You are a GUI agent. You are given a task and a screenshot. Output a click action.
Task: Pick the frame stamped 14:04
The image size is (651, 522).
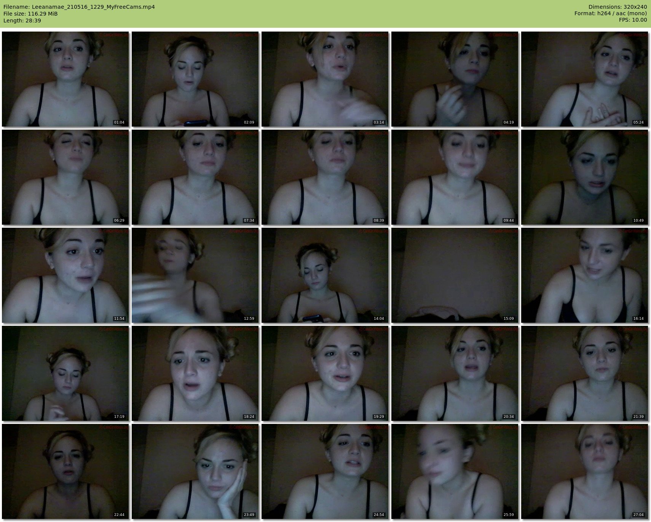click(x=325, y=275)
